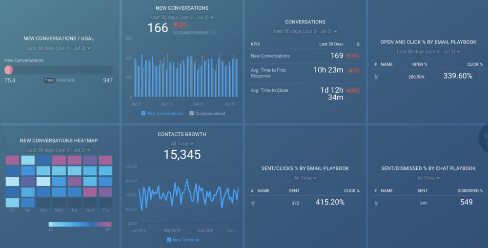Screen dimensions: 488x248
Task: Click the 10% change badge for New Conversations KPI
Action: (353, 56)
